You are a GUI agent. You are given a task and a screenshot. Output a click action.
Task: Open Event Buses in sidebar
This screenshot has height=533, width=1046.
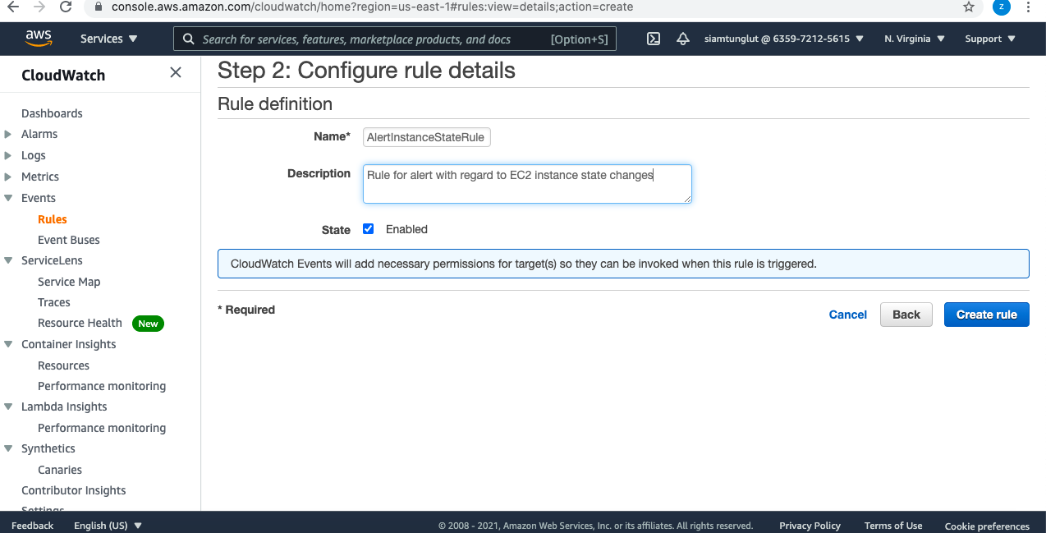click(x=69, y=240)
